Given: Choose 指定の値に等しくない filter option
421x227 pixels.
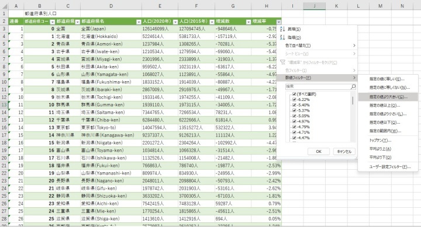Looking at the screenshot, I should click(388, 88).
